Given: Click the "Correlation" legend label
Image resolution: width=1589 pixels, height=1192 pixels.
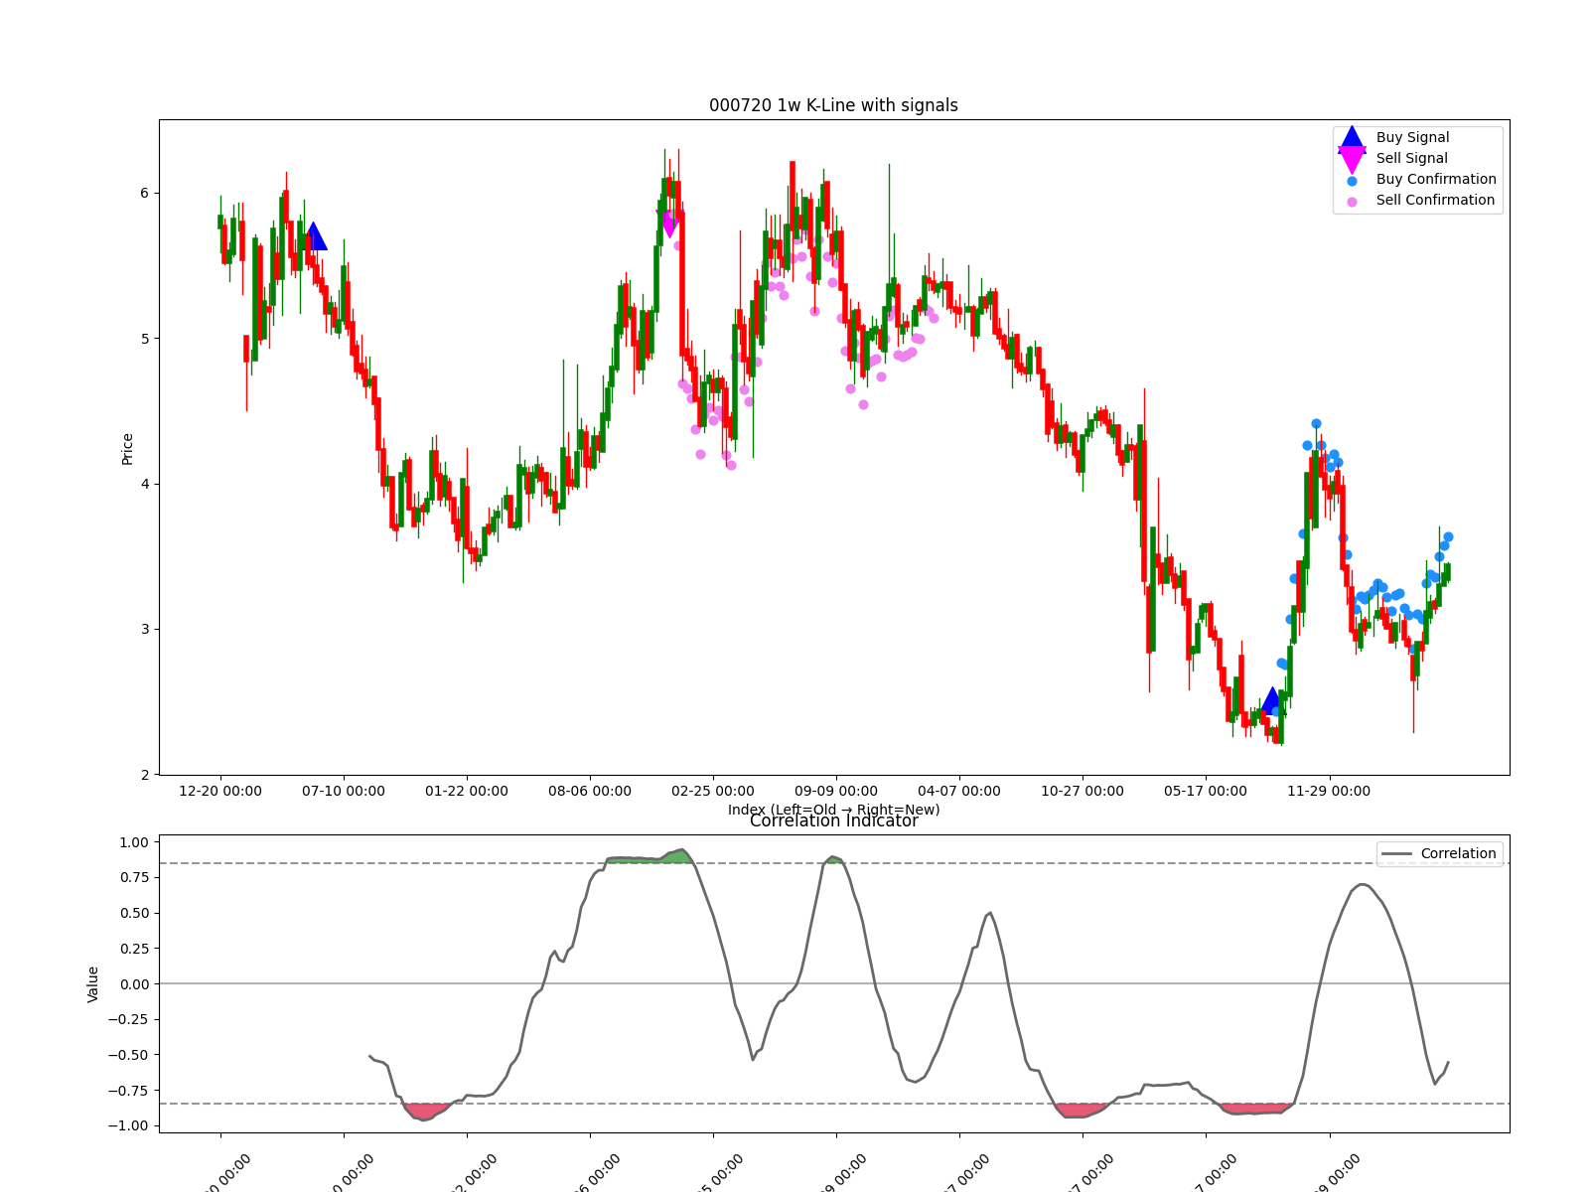Looking at the screenshot, I should click(1458, 853).
